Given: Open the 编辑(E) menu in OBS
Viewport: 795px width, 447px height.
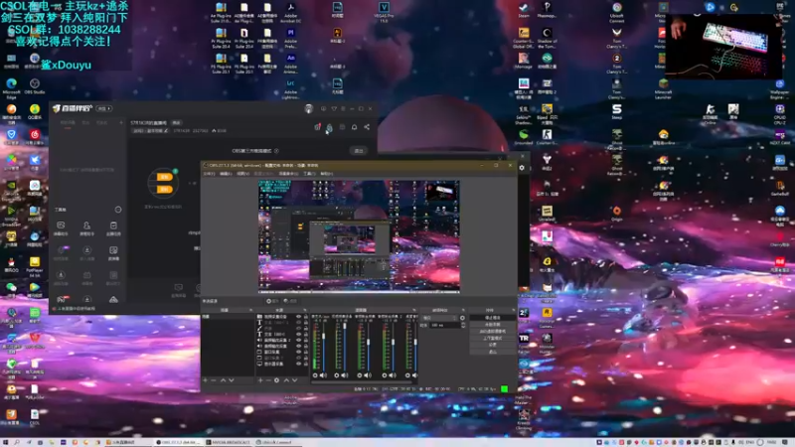Looking at the screenshot, I should coord(226,174).
